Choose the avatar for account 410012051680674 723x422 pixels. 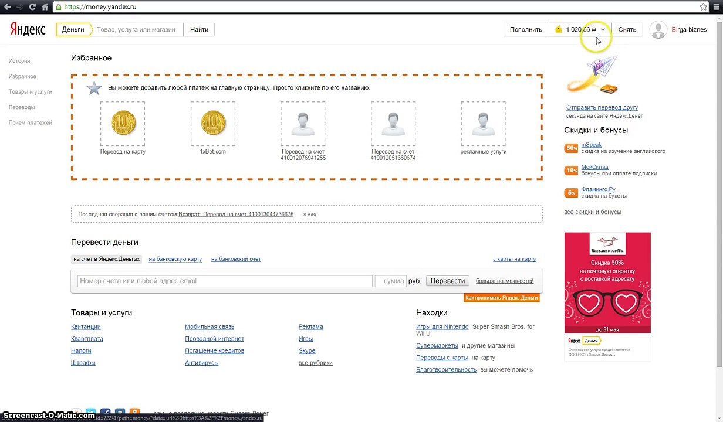pos(393,124)
